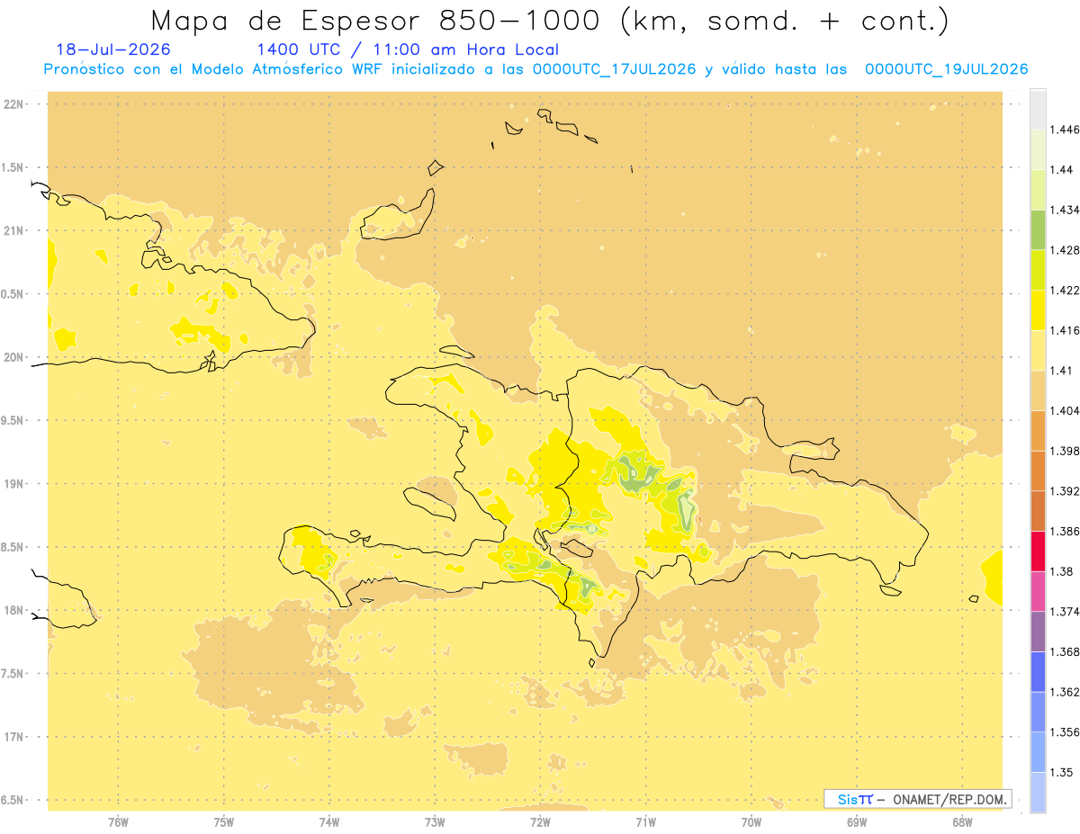Choose the tan swatch between 1.404 and 1.41

(1038, 390)
